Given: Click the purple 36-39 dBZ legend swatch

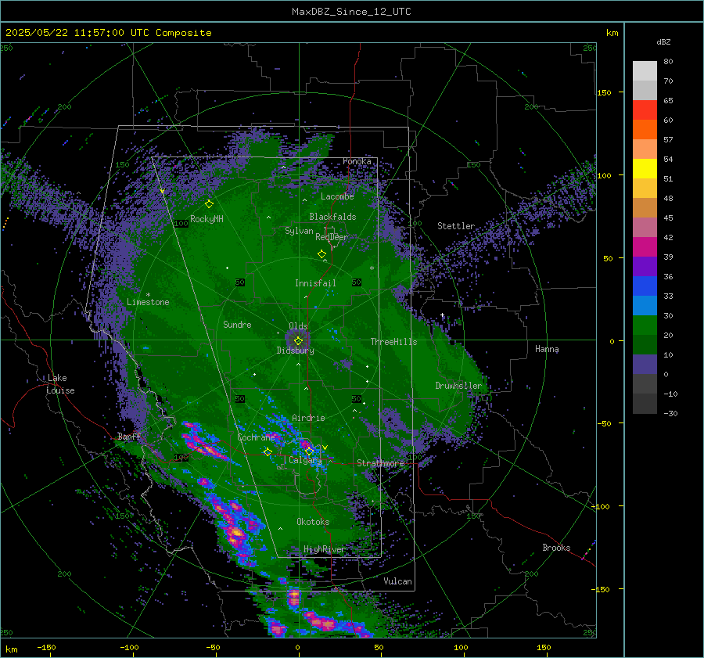Looking at the screenshot, I should [x=645, y=267].
